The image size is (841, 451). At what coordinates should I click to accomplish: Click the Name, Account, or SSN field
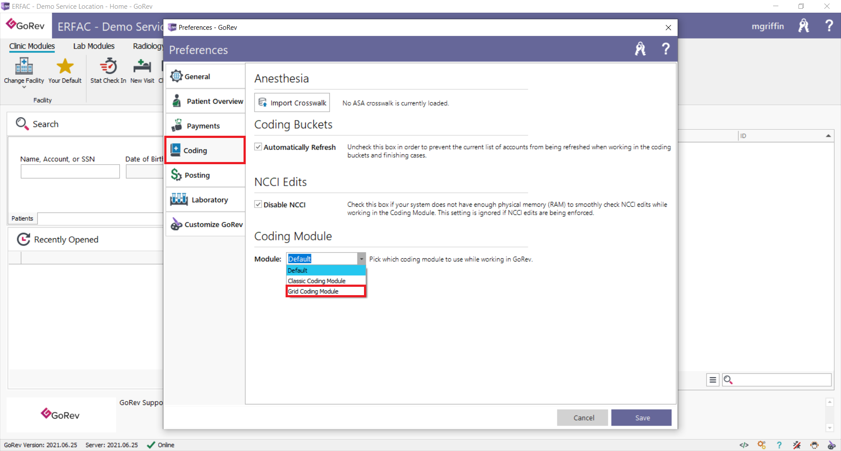[x=70, y=171]
